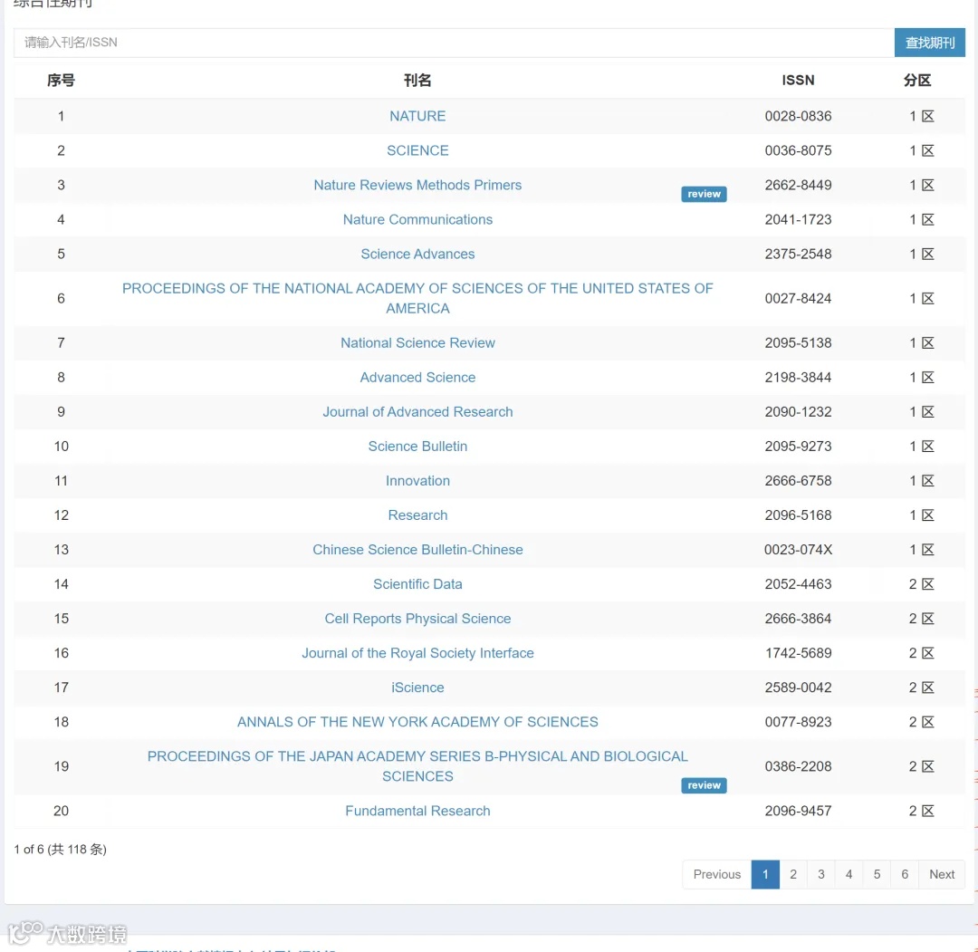Screen dimensions: 978x952
Task: Select ISSN 2052-4463 cell
Action: point(798,584)
